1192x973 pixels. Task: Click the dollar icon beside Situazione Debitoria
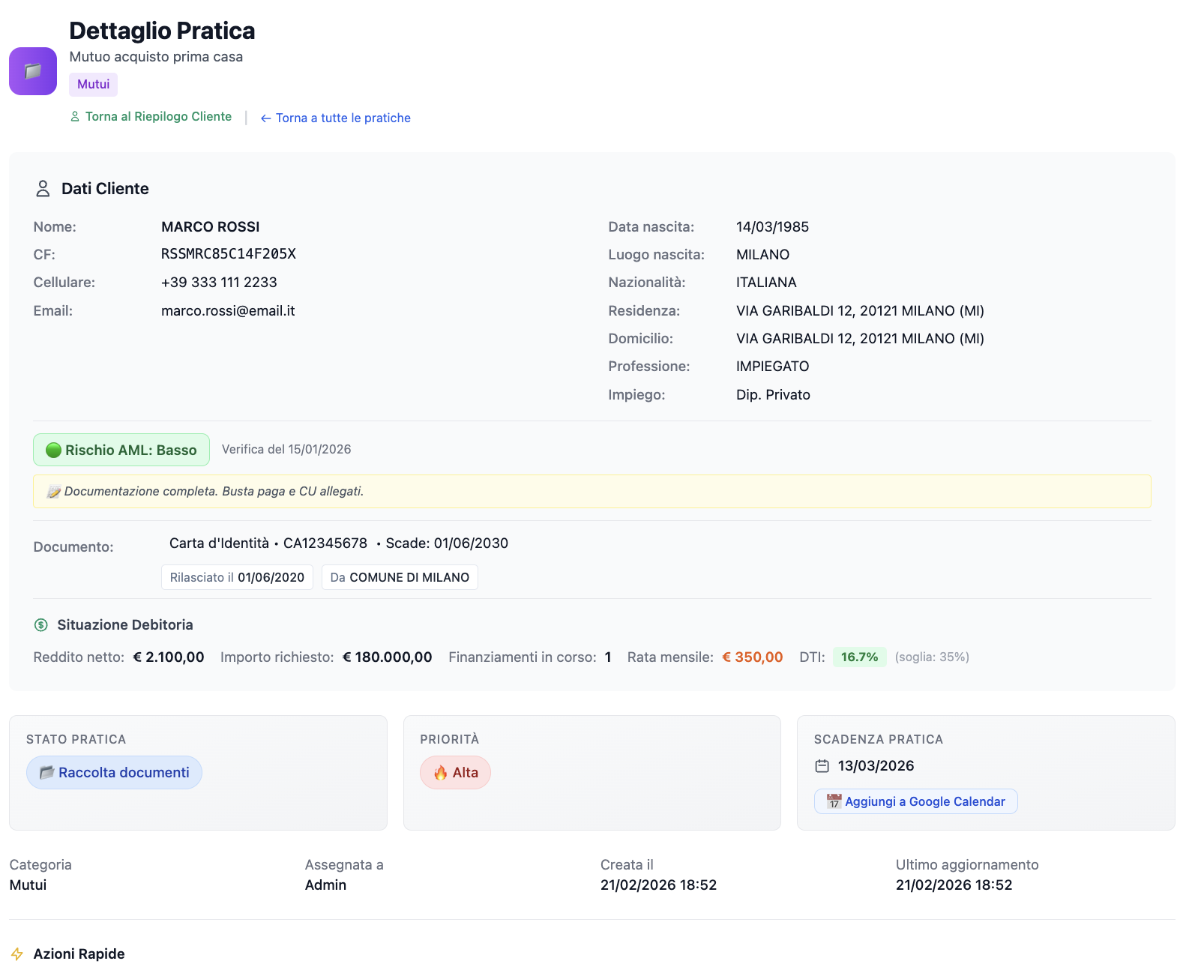(x=41, y=624)
